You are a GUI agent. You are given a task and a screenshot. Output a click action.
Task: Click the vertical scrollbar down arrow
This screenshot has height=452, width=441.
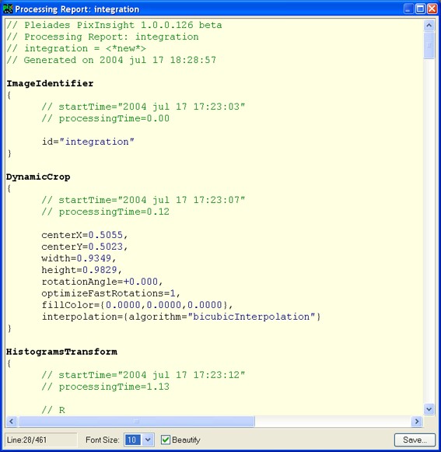[x=429, y=408]
